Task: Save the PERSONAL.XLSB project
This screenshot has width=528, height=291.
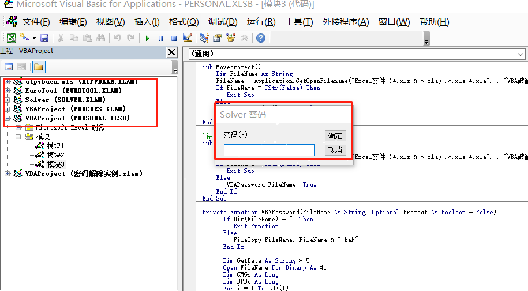Action: tap(44, 38)
